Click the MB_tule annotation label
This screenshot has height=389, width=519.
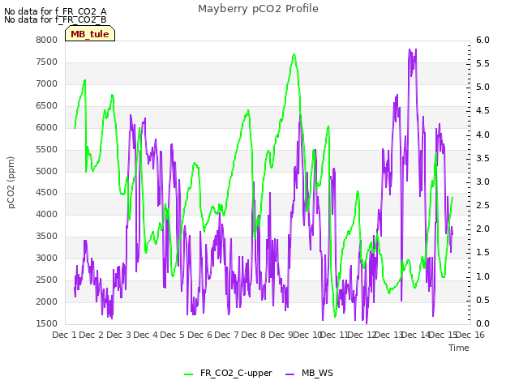pyautogui.click(x=90, y=34)
